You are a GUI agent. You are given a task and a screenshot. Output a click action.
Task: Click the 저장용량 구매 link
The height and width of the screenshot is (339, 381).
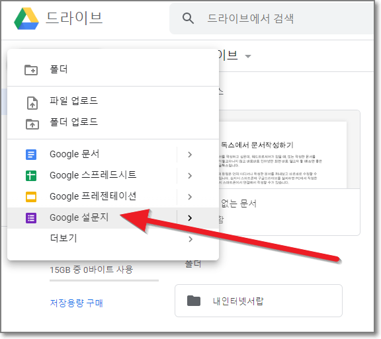coord(76,303)
